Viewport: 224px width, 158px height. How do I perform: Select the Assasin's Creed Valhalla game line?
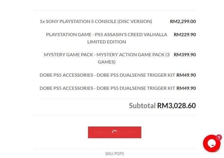click(107, 38)
